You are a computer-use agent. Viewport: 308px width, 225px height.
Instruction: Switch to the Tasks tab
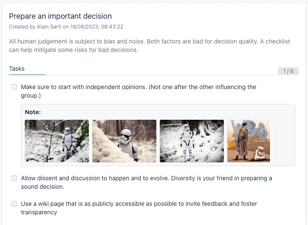(x=17, y=69)
